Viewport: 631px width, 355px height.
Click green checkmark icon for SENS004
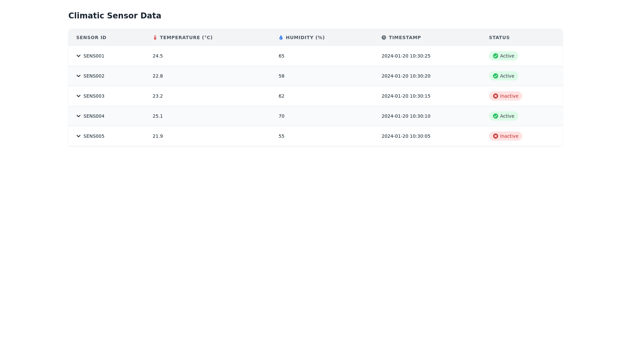point(495,116)
